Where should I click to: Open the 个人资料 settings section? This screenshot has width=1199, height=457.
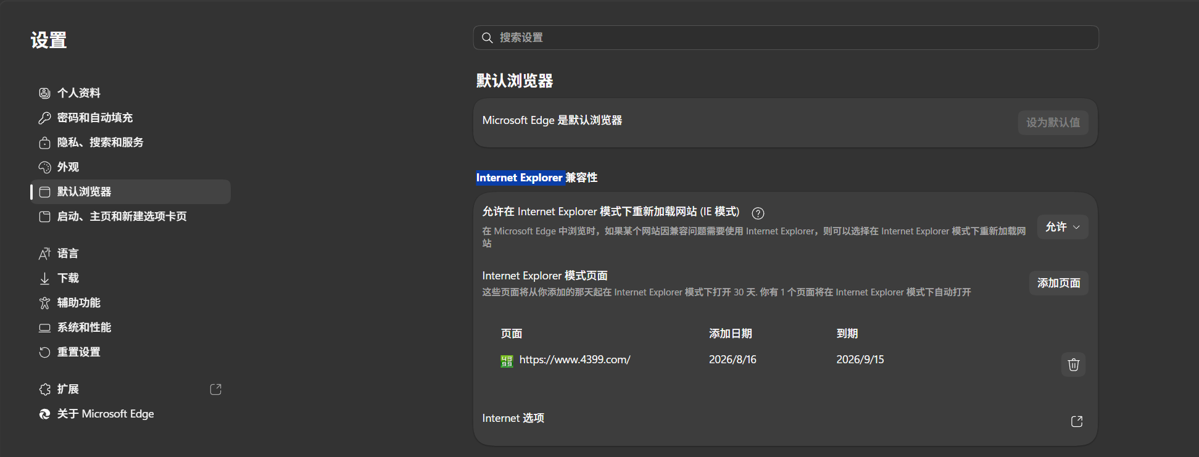point(130,93)
